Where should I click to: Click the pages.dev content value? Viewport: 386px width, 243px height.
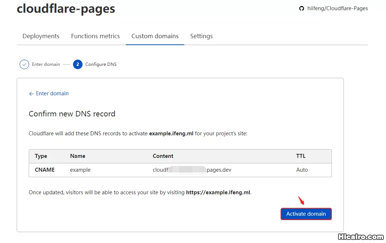pos(193,170)
